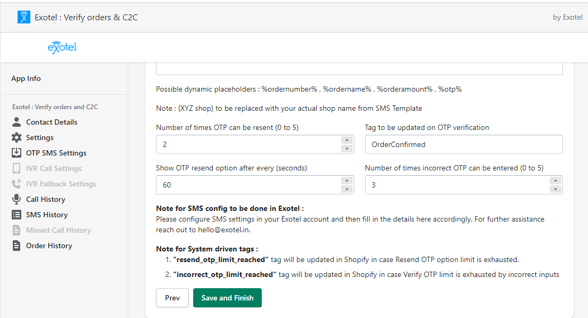Click the exotel logo
Viewport: 588px width, 318px height.
[x=62, y=47]
